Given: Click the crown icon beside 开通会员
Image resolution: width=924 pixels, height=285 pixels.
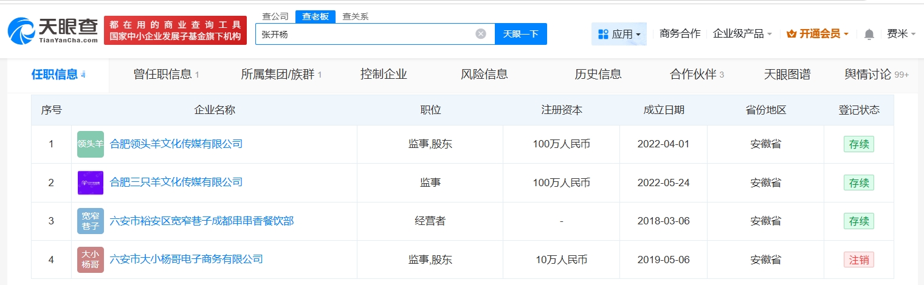Looking at the screenshot, I should (x=791, y=34).
